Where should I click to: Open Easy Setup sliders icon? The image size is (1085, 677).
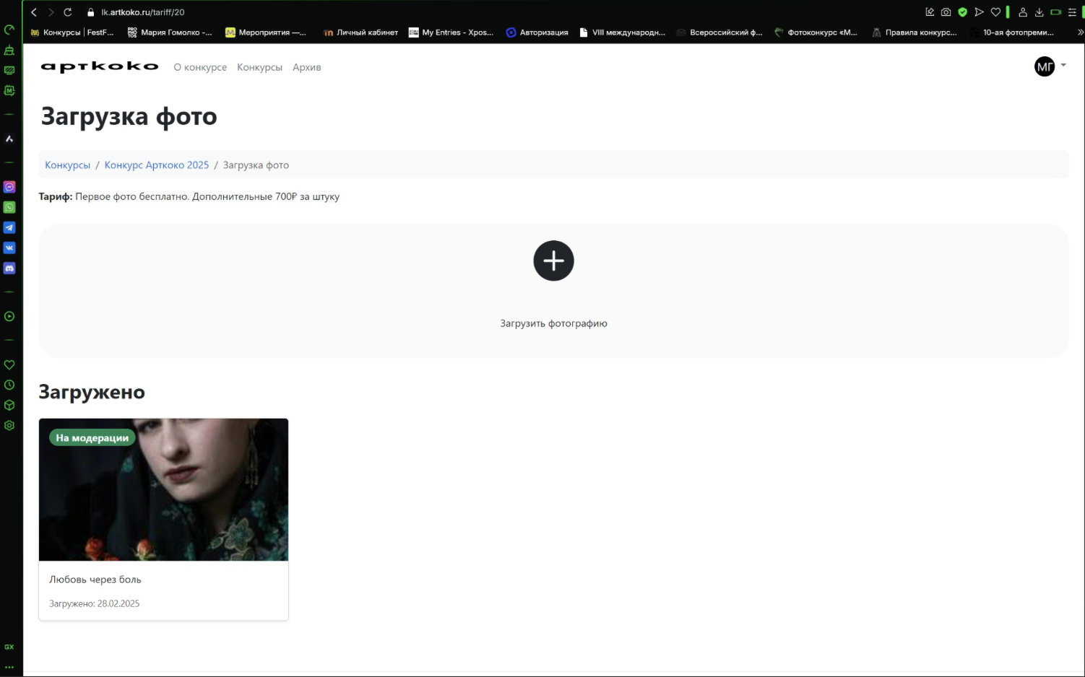[1072, 12]
